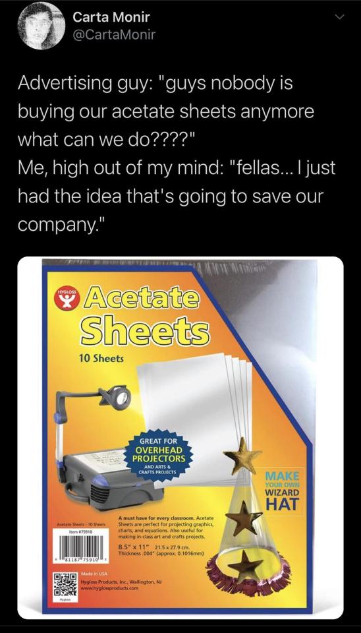Open the @CartaMonir handle link
The height and width of the screenshot is (633, 361).
[114, 35]
